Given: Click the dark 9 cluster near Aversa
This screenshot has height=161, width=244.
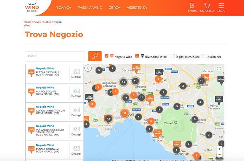Looking at the screenshot, I should 112,68.
